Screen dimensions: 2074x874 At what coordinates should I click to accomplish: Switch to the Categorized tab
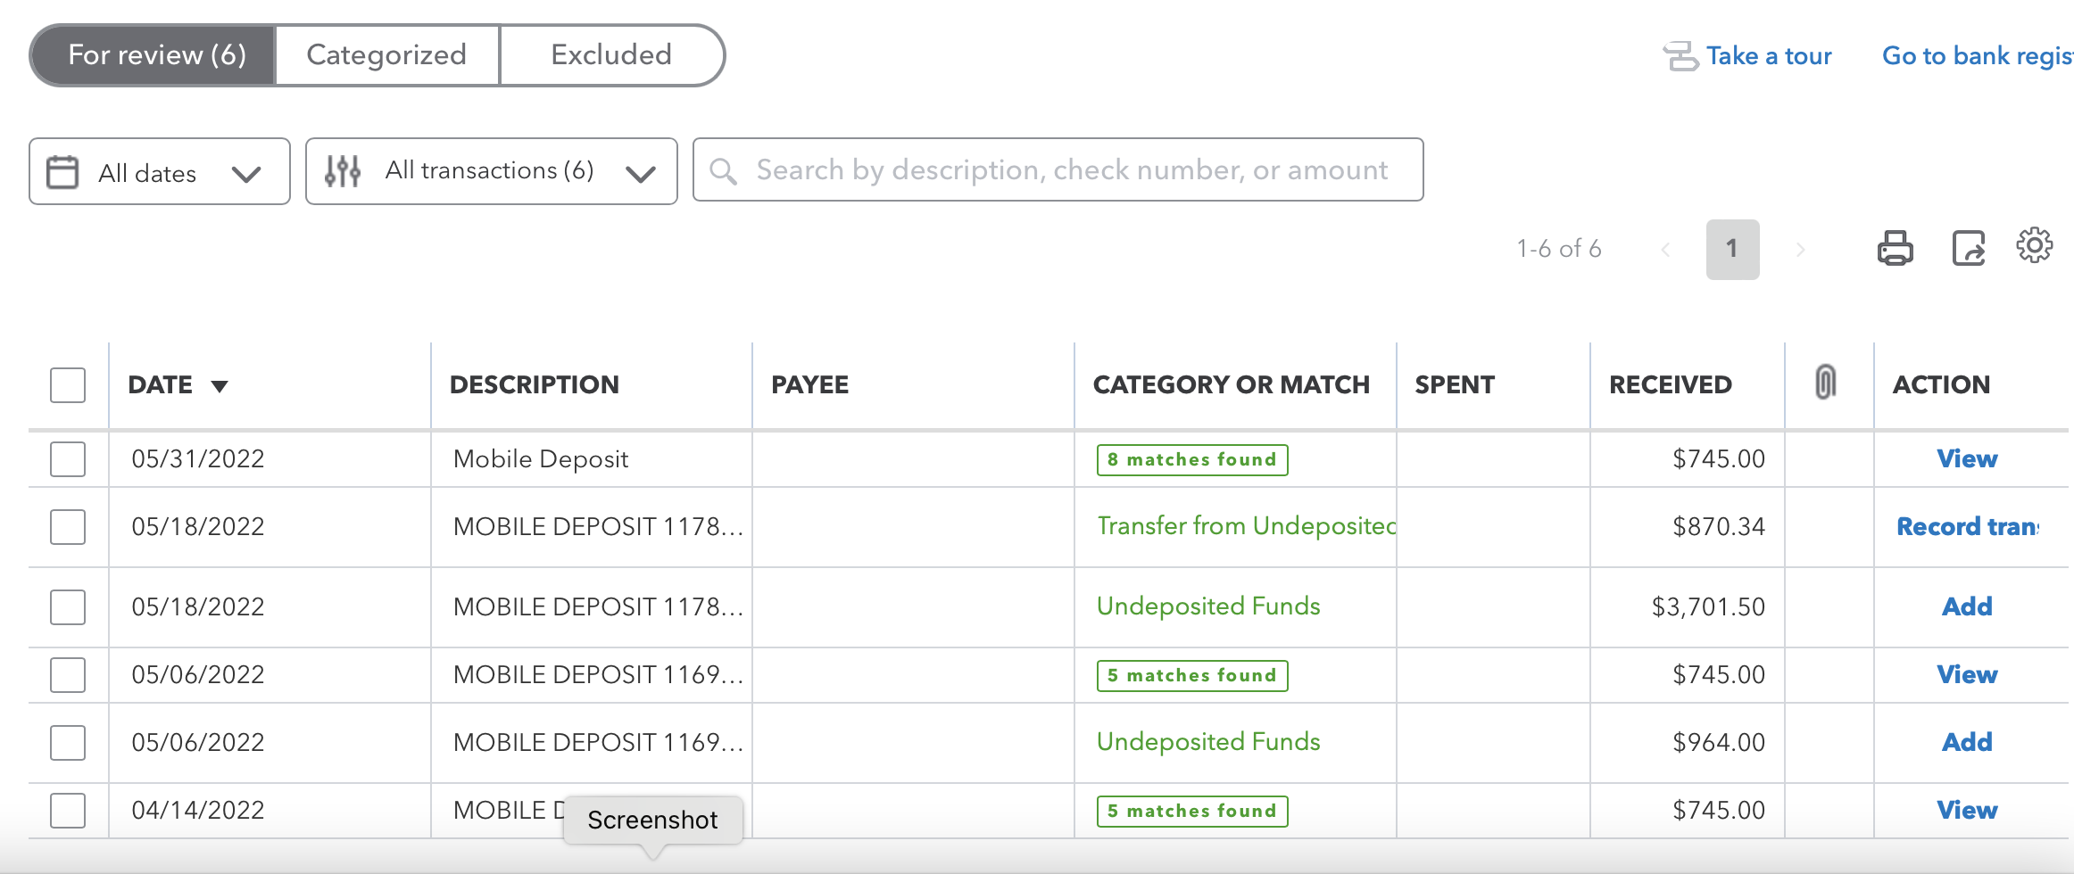point(386,55)
